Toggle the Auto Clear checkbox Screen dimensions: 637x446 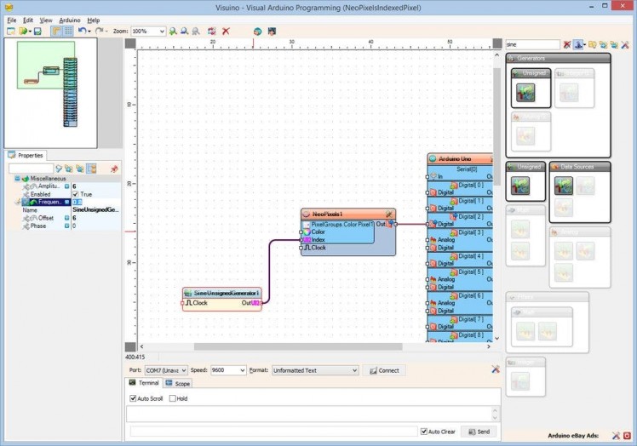coord(424,432)
